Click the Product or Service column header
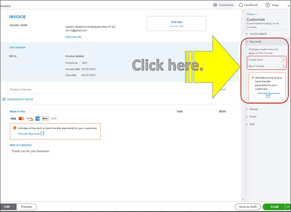This screenshot has height=212, width=291. (21, 90)
